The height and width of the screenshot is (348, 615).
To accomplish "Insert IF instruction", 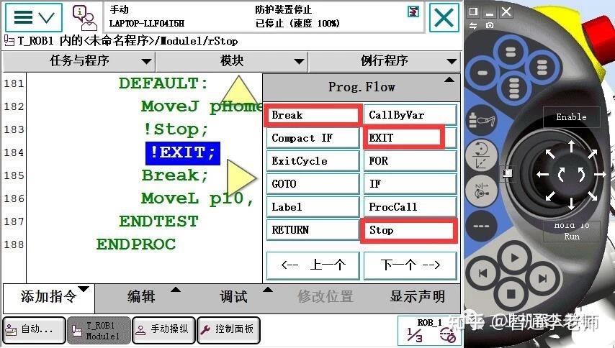I will coord(410,184).
